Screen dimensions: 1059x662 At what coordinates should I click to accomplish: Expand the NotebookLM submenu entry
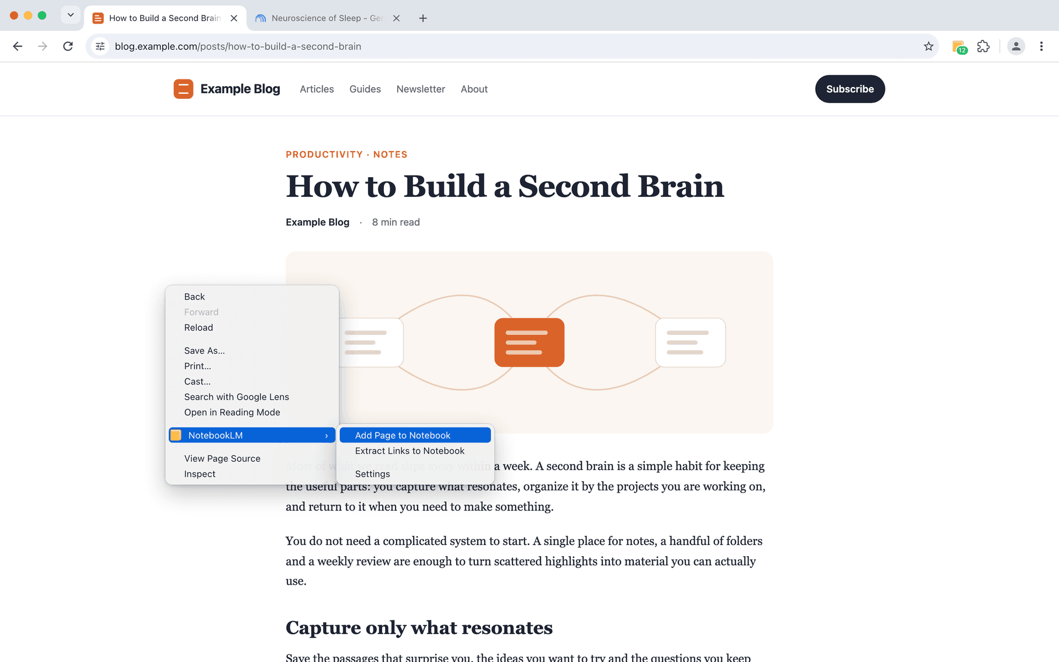point(252,435)
